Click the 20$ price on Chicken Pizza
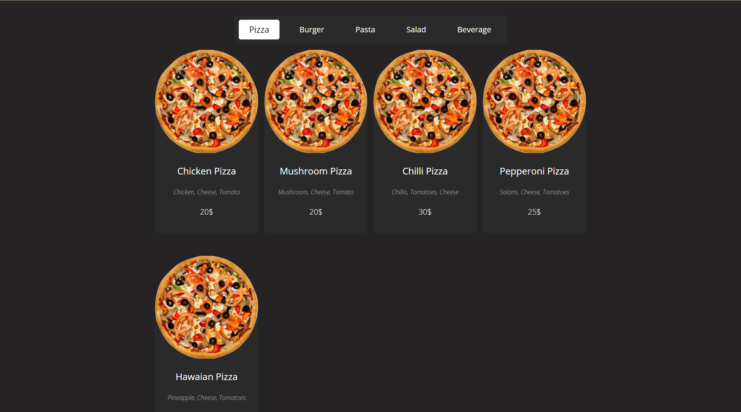 click(206, 212)
